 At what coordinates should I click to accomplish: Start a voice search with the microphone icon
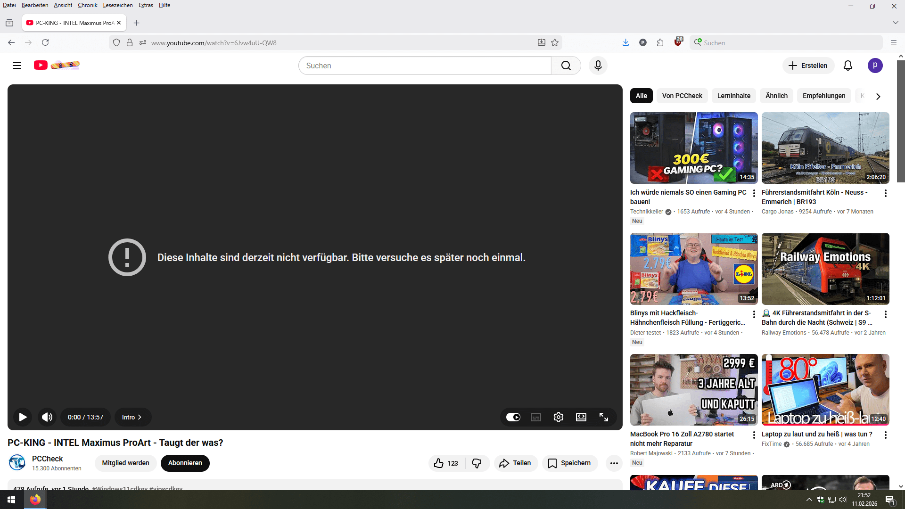point(598,66)
